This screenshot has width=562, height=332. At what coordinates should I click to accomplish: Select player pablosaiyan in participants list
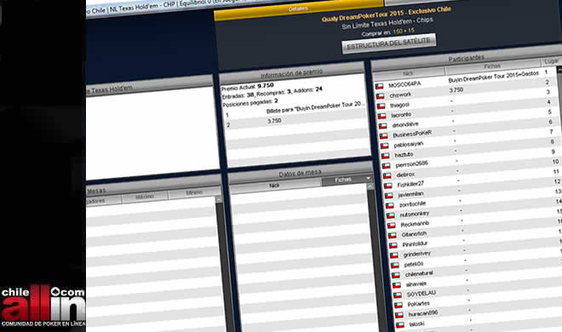(x=408, y=145)
